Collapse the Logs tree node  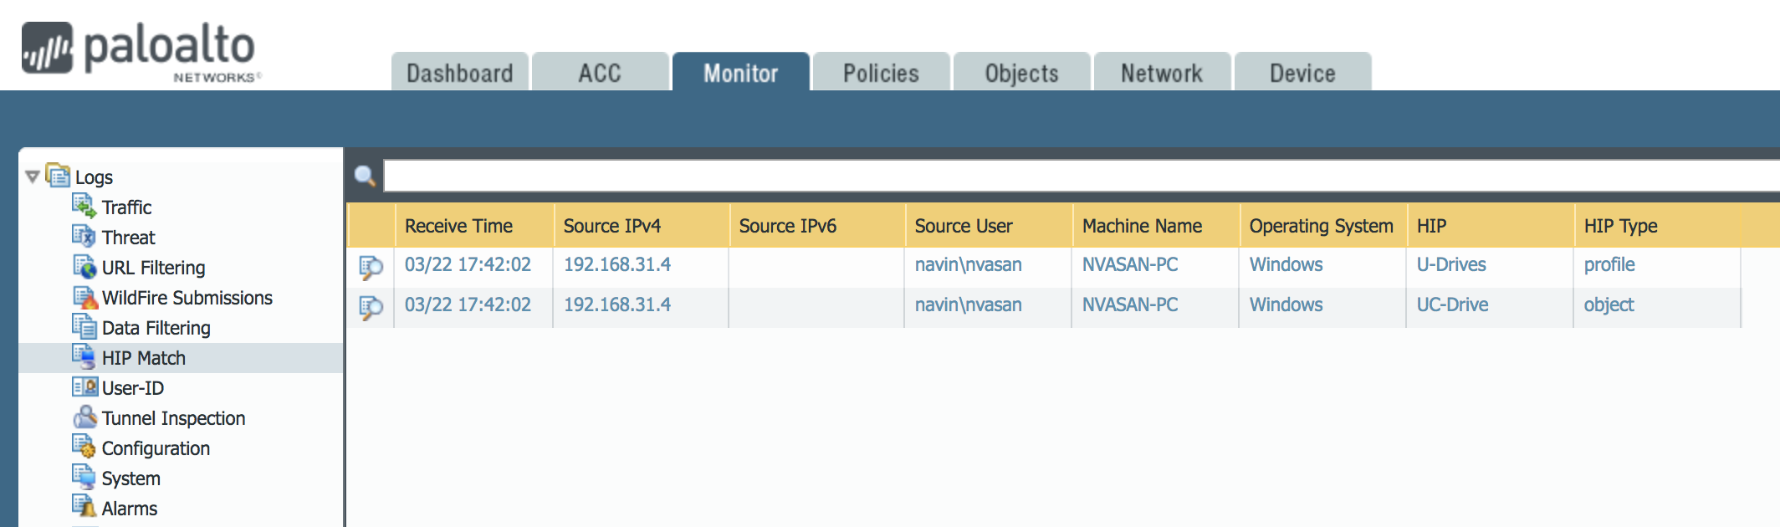point(33,177)
